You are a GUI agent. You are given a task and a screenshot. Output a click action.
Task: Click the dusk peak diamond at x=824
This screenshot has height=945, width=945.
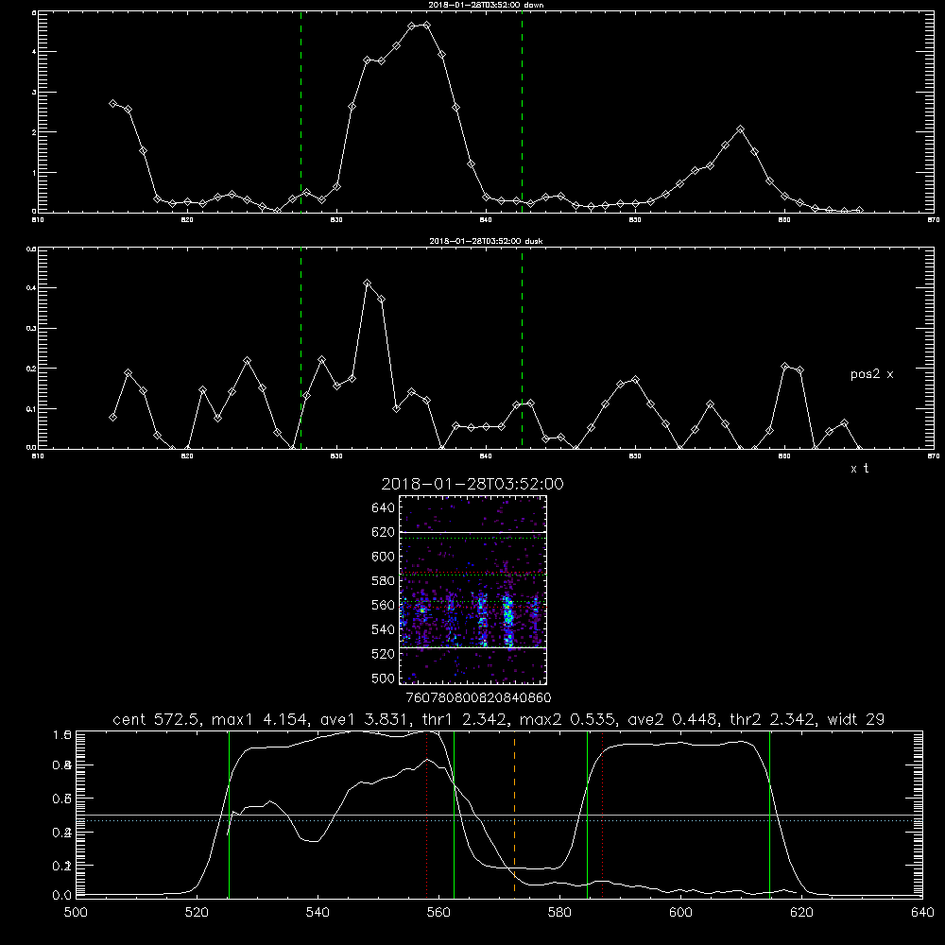(x=247, y=361)
